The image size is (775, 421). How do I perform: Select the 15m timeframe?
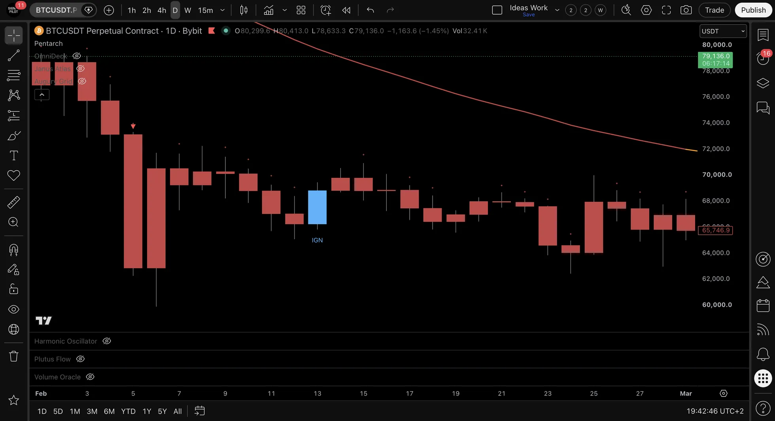click(205, 10)
